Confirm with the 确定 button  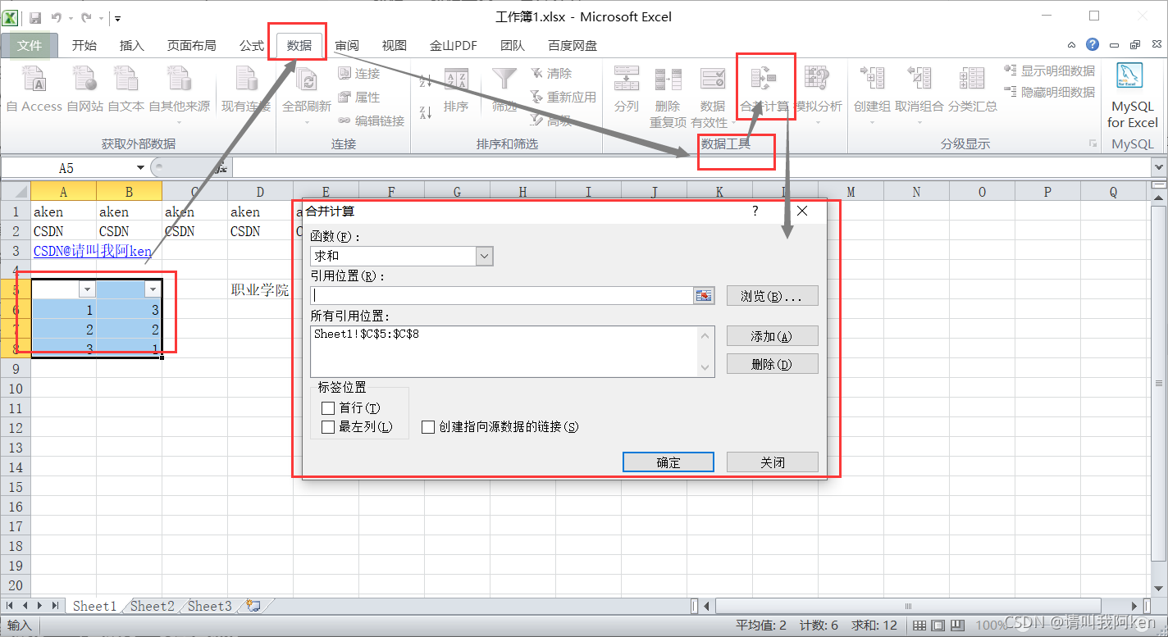tap(668, 462)
